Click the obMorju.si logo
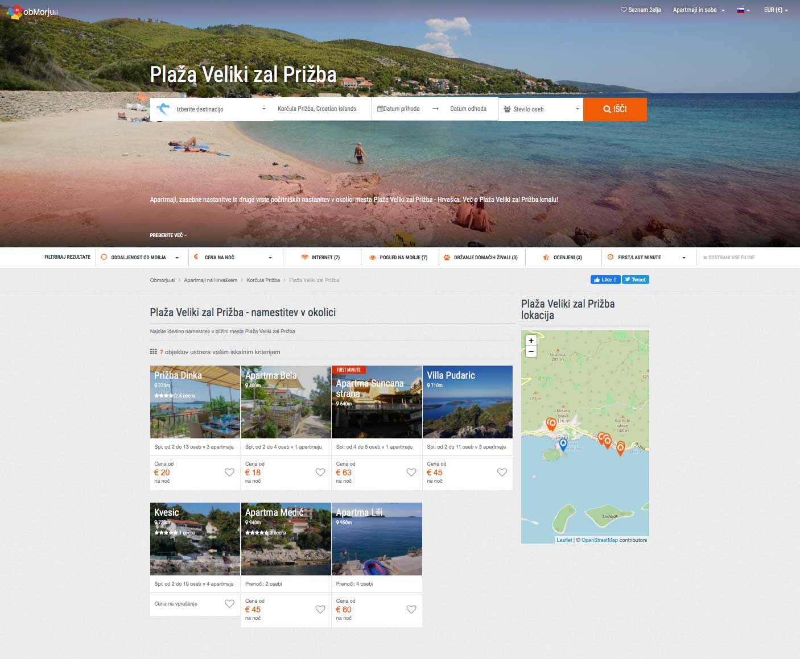The image size is (800, 659). pos(32,12)
